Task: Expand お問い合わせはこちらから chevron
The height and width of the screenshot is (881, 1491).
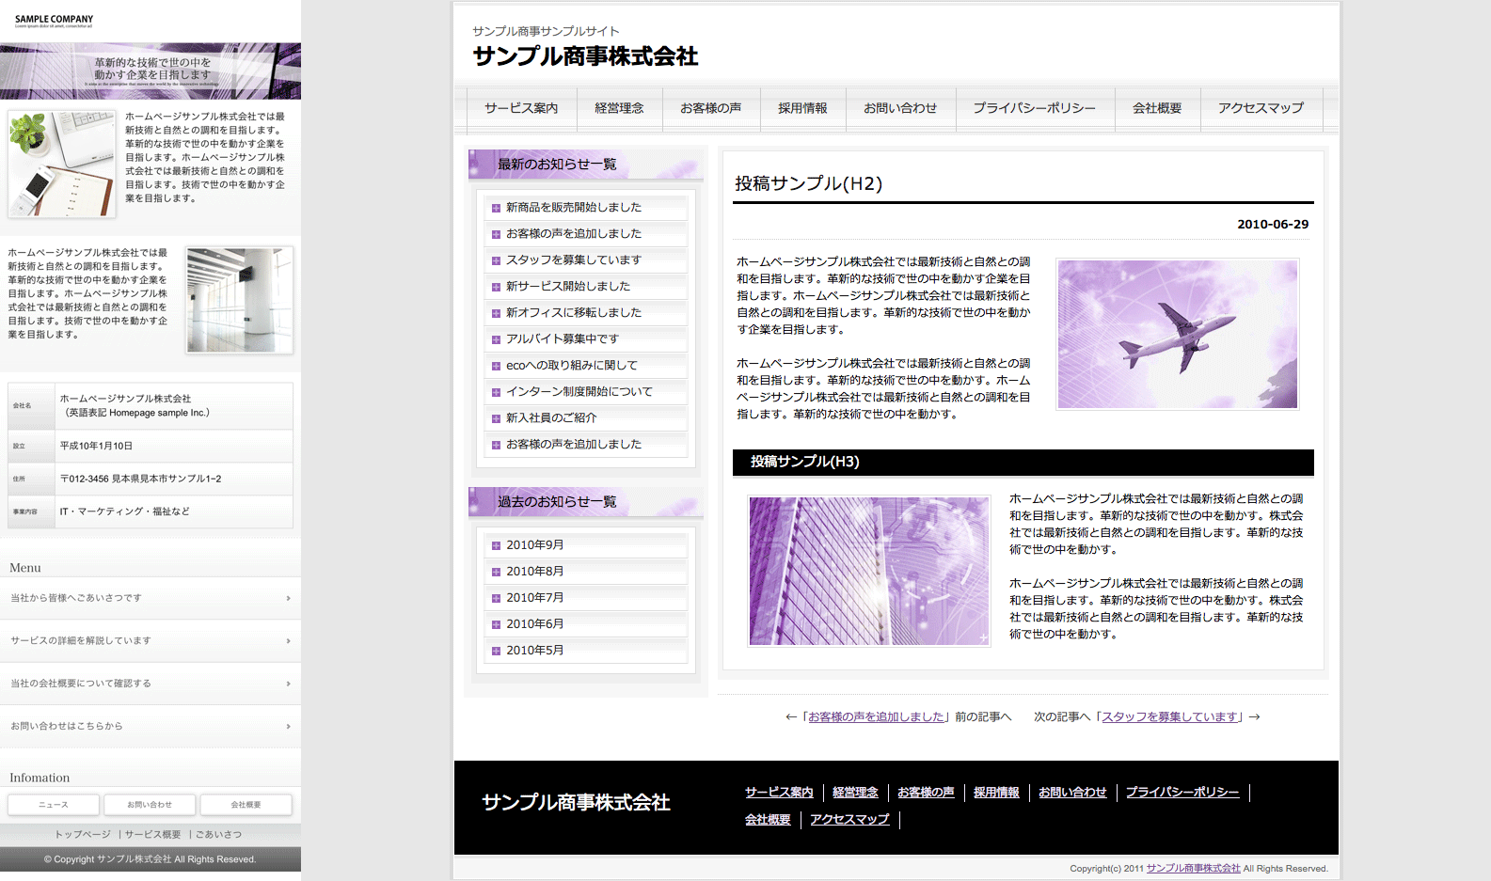Action: [x=288, y=727]
